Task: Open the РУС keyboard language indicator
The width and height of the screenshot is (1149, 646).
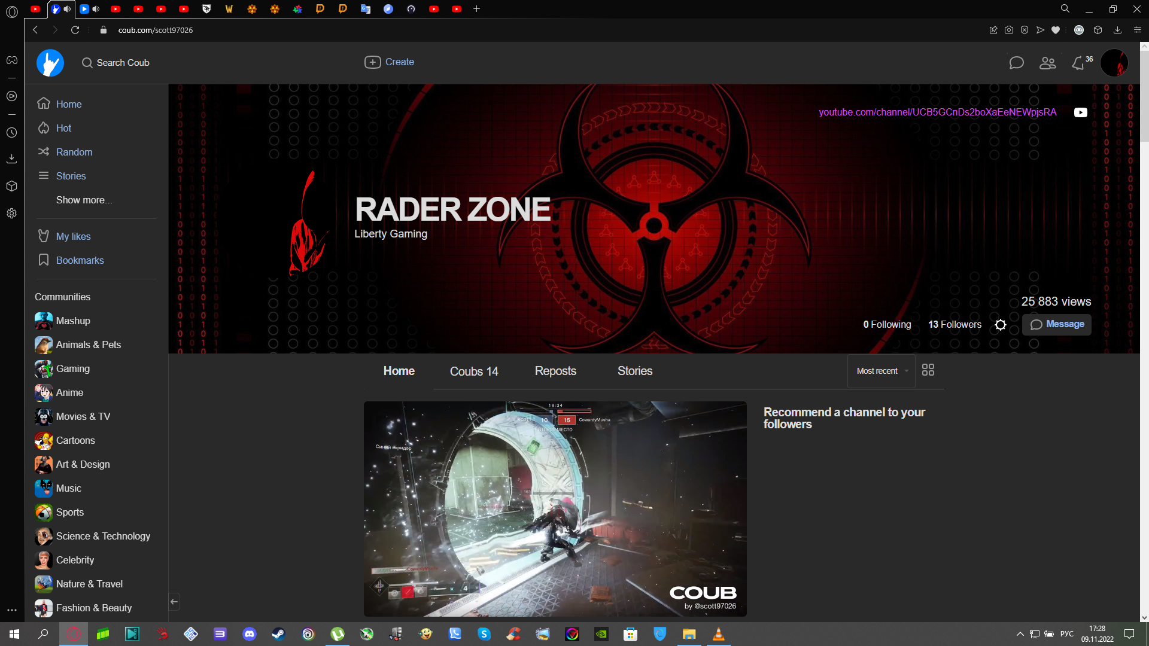Action: click(x=1067, y=634)
